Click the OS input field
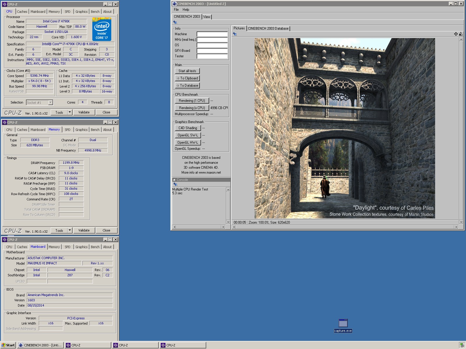The height and width of the screenshot is (349, 466). 212,45
